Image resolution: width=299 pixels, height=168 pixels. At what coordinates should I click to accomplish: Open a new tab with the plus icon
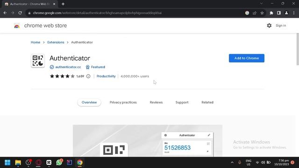click(x=63, y=4)
